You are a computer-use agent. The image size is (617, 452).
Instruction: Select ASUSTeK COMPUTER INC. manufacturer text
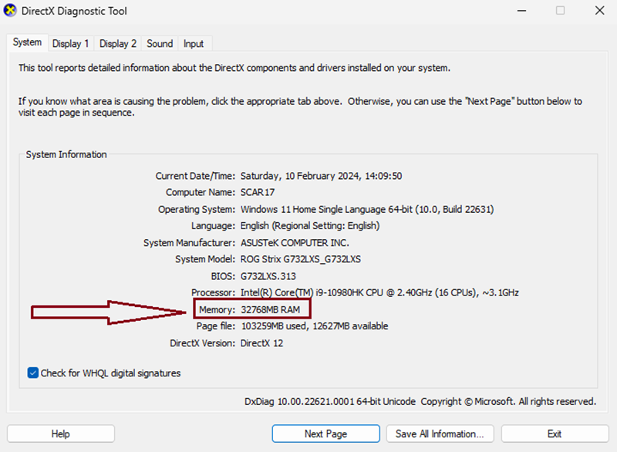[295, 243]
